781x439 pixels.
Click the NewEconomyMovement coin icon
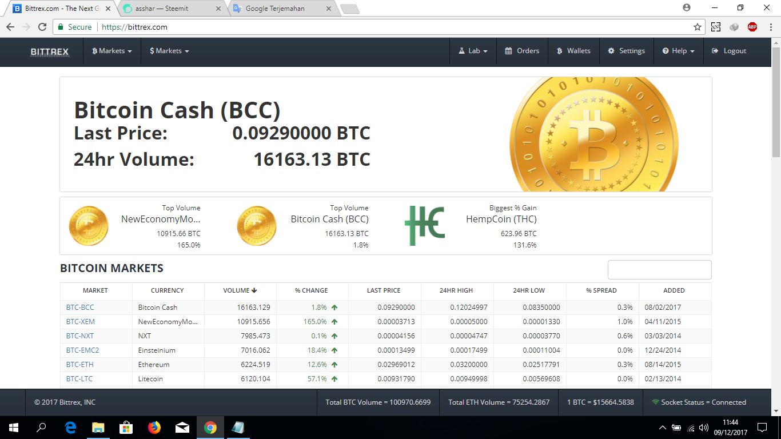point(89,226)
